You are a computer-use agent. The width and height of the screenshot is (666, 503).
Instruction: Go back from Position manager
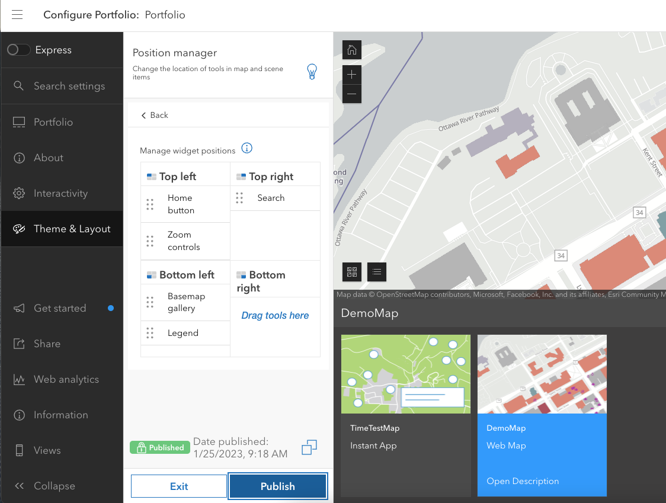tap(155, 115)
